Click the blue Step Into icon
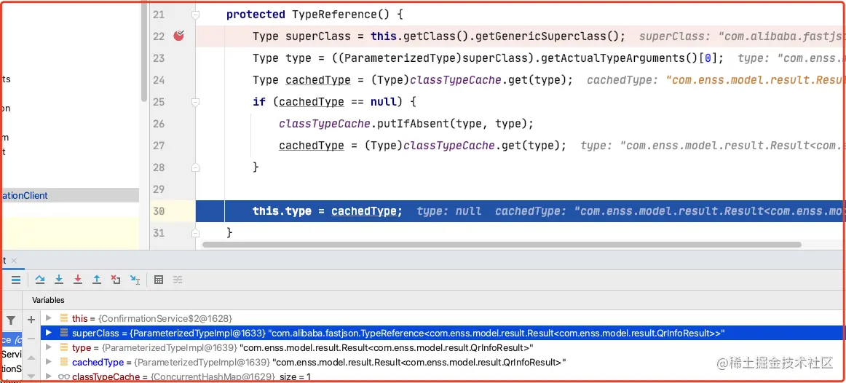Viewport: 846px width, 383px height. (60, 280)
